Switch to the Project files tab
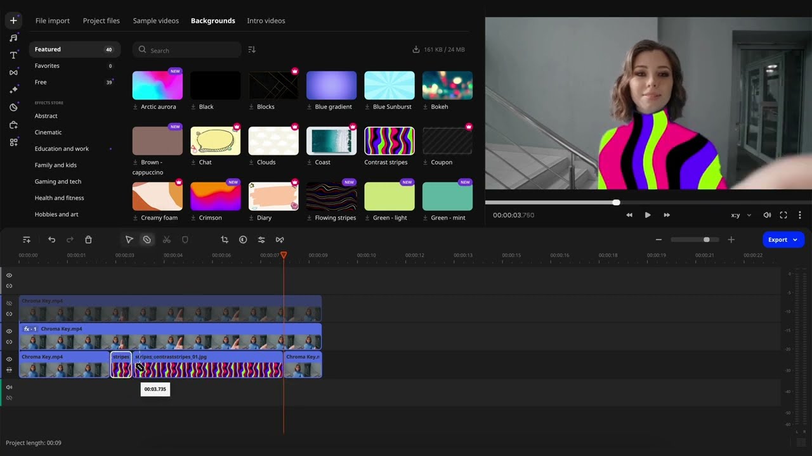The image size is (812, 456). 101,21
